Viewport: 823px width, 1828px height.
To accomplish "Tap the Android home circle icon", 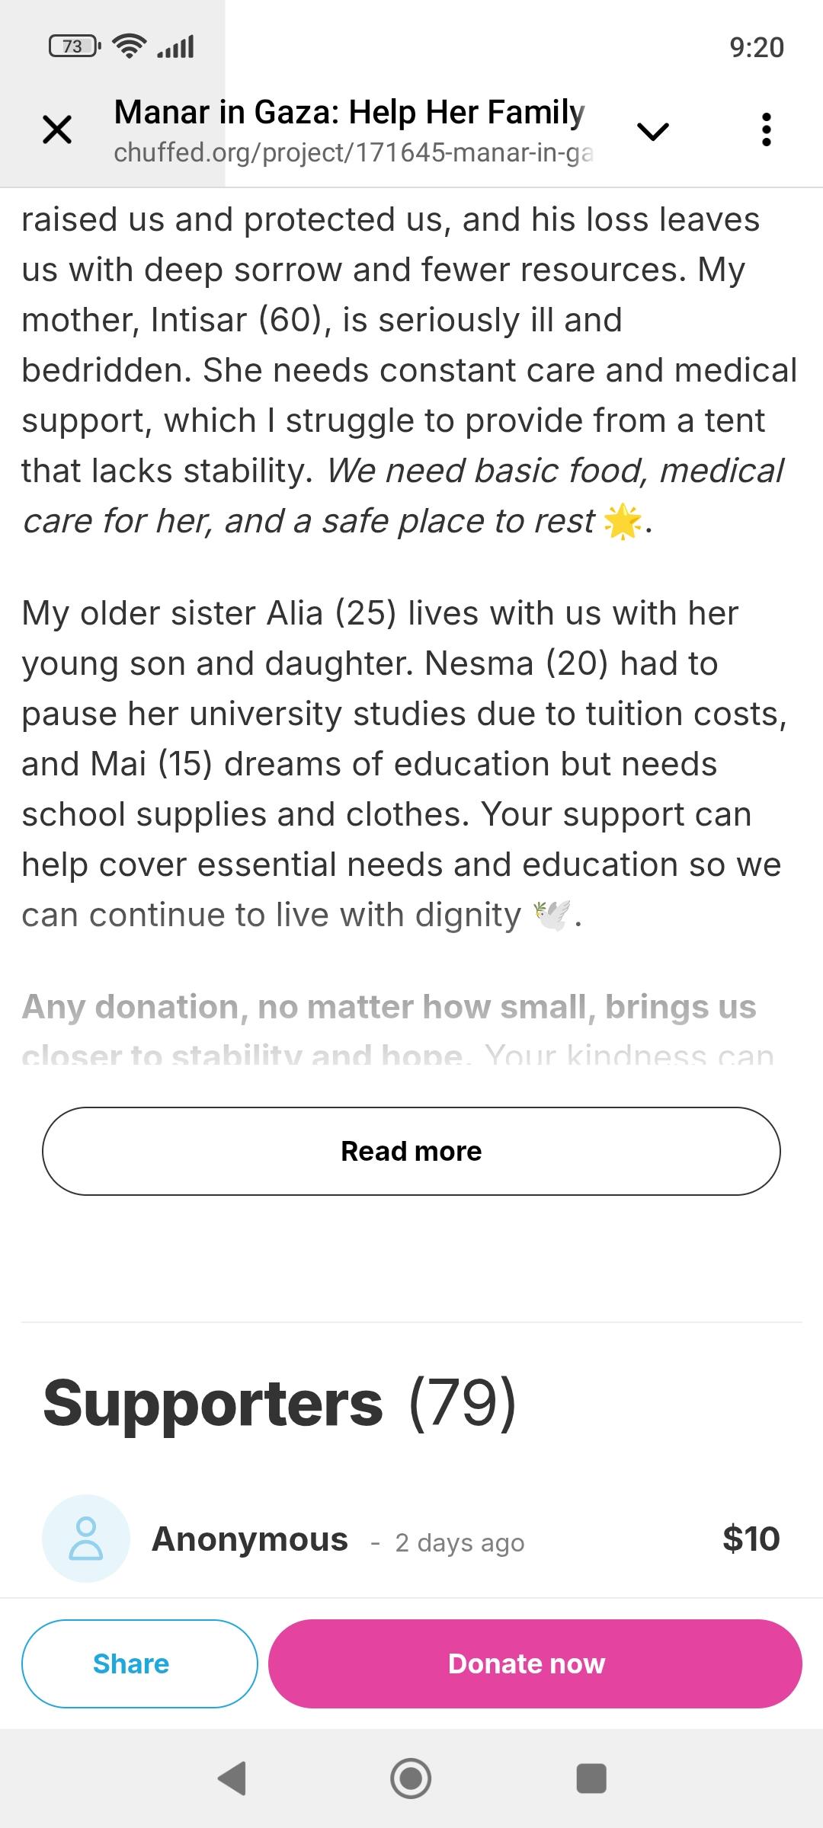I will (411, 1778).
